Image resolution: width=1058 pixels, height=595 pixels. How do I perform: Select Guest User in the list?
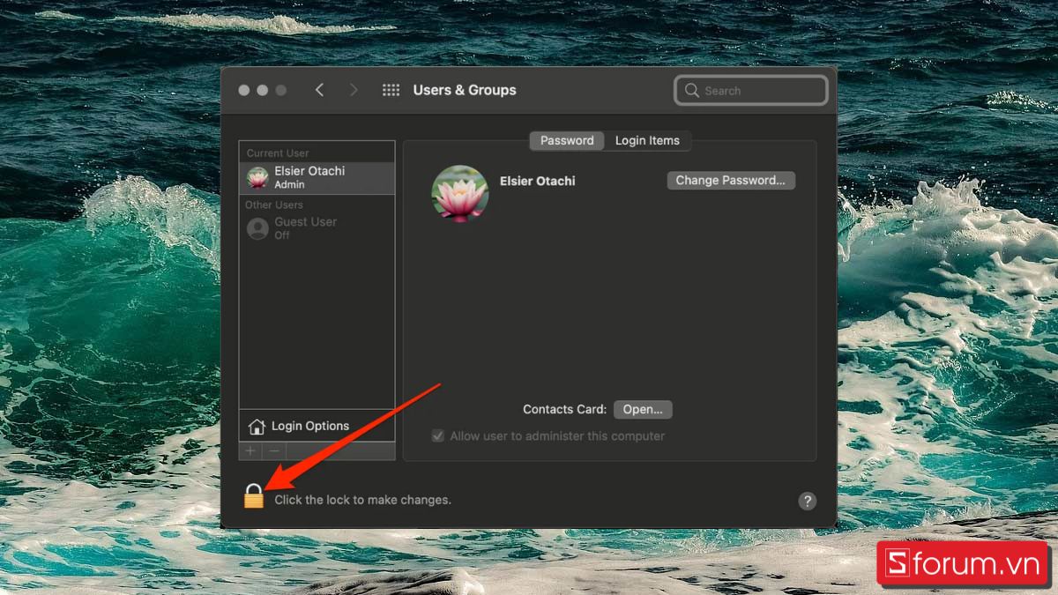[x=317, y=228]
